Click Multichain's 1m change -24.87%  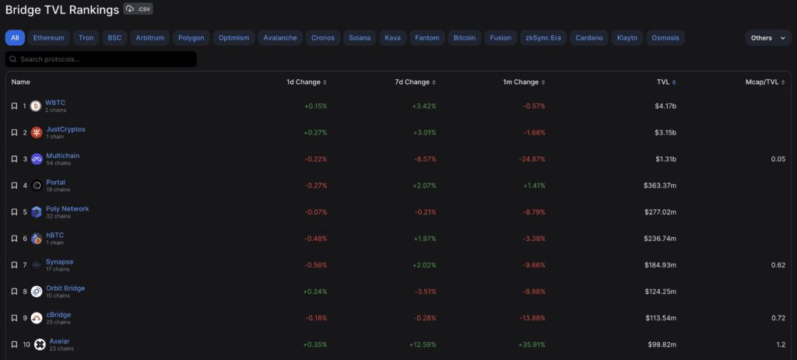531,159
